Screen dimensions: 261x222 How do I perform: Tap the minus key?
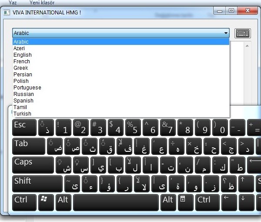[x=238, y=127]
